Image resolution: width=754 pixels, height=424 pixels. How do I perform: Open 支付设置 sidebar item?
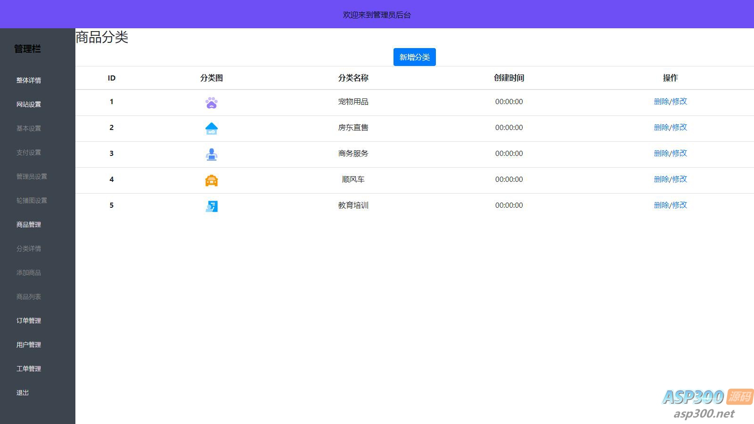coord(29,152)
